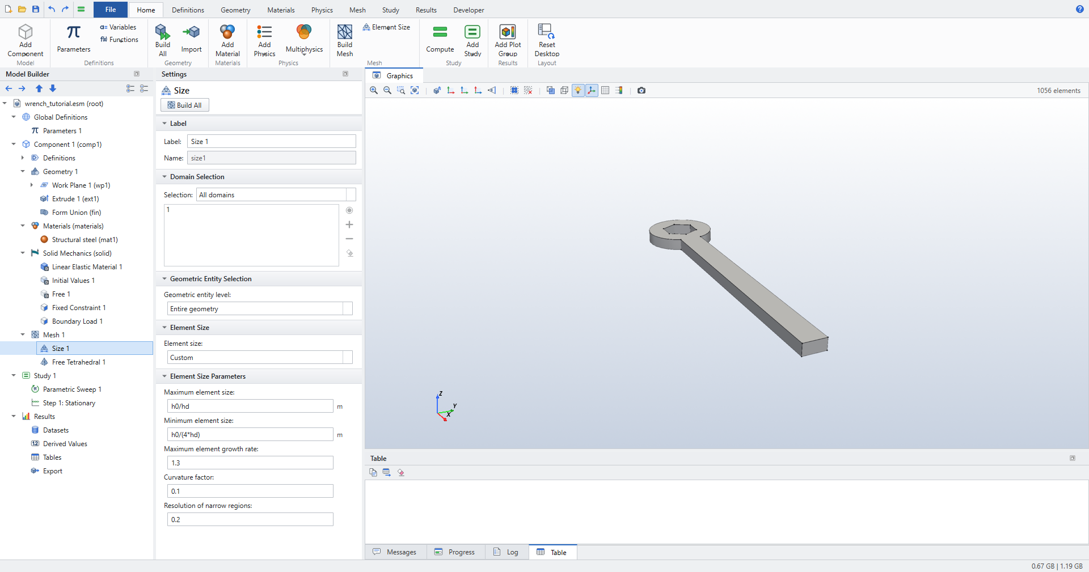The image size is (1089, 572).
Task: Take a snapshot with the camera icon
Action: point(641,90)
